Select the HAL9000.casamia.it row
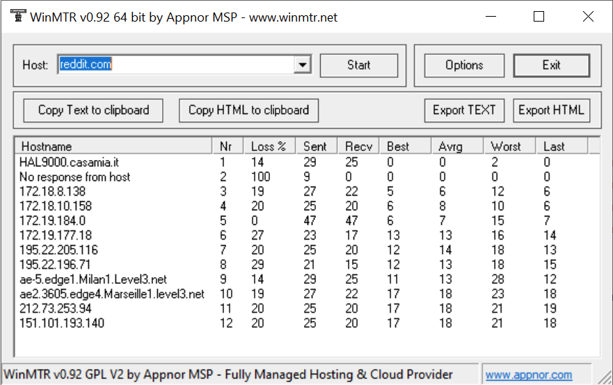 pos(307,162)
